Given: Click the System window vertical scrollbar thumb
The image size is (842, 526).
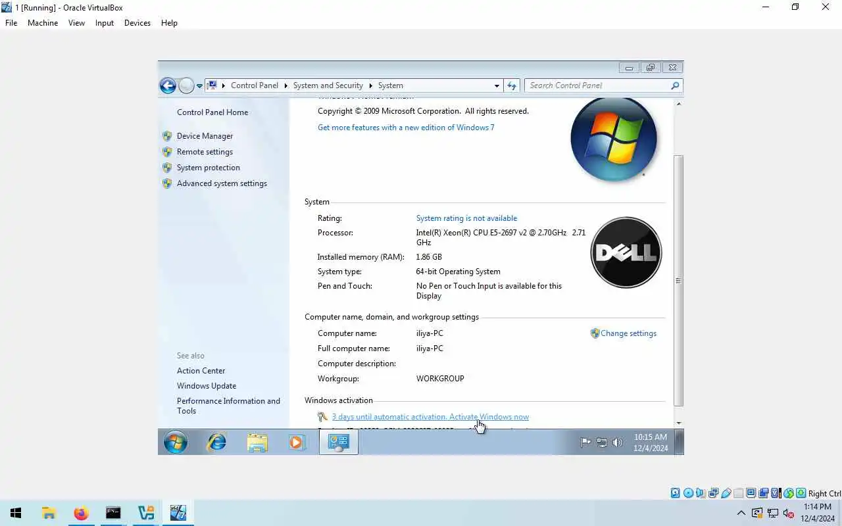Looking at the screenshot, I should [678, 281].
